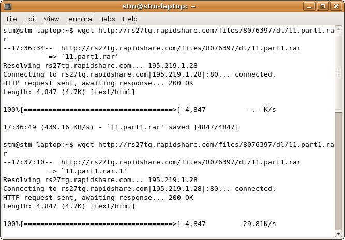Click the scrollbar down arrow
The image size is (345, 240).
[x=338, y=233]
